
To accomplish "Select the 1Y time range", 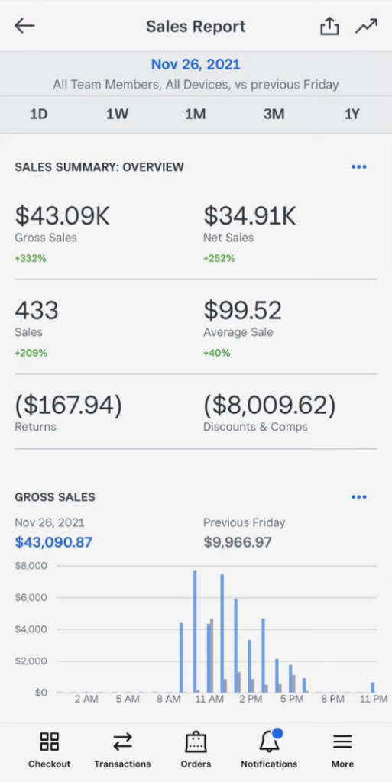I will (x=352, y=115).
